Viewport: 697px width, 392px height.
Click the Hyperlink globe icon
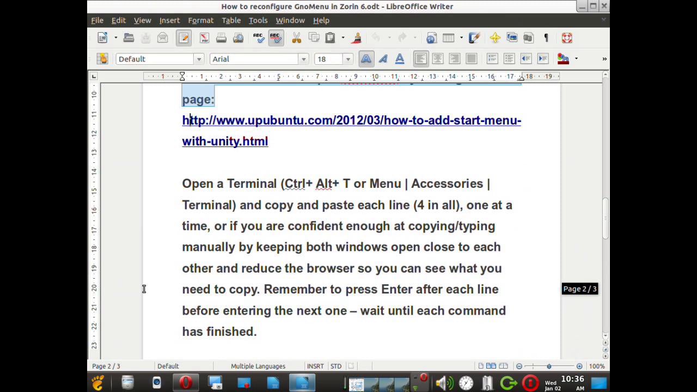(431, 38)
